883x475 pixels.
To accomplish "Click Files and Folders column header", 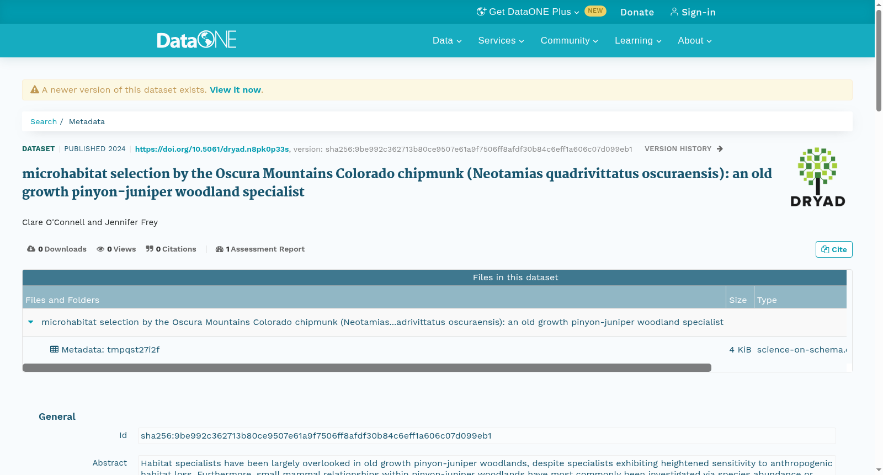I will click(x=374, y=297).
